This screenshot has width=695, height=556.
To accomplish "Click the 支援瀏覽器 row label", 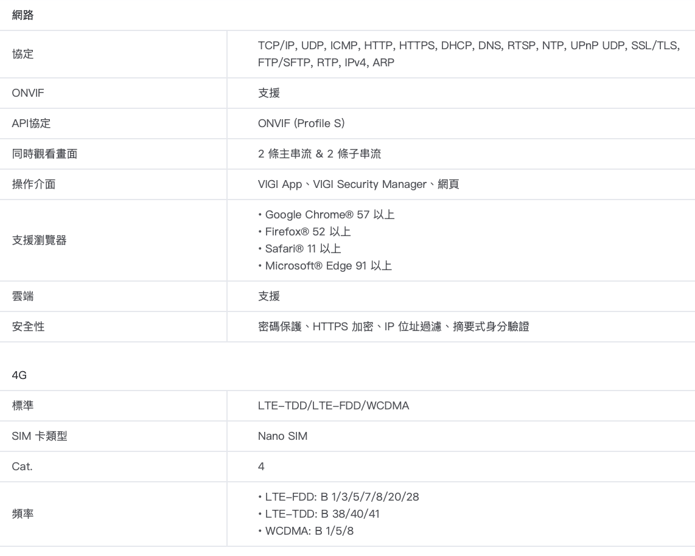I will coord(39,240).
